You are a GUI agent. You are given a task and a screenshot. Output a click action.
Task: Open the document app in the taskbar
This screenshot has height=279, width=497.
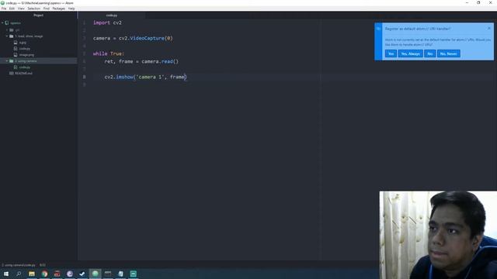coord(120,274)
